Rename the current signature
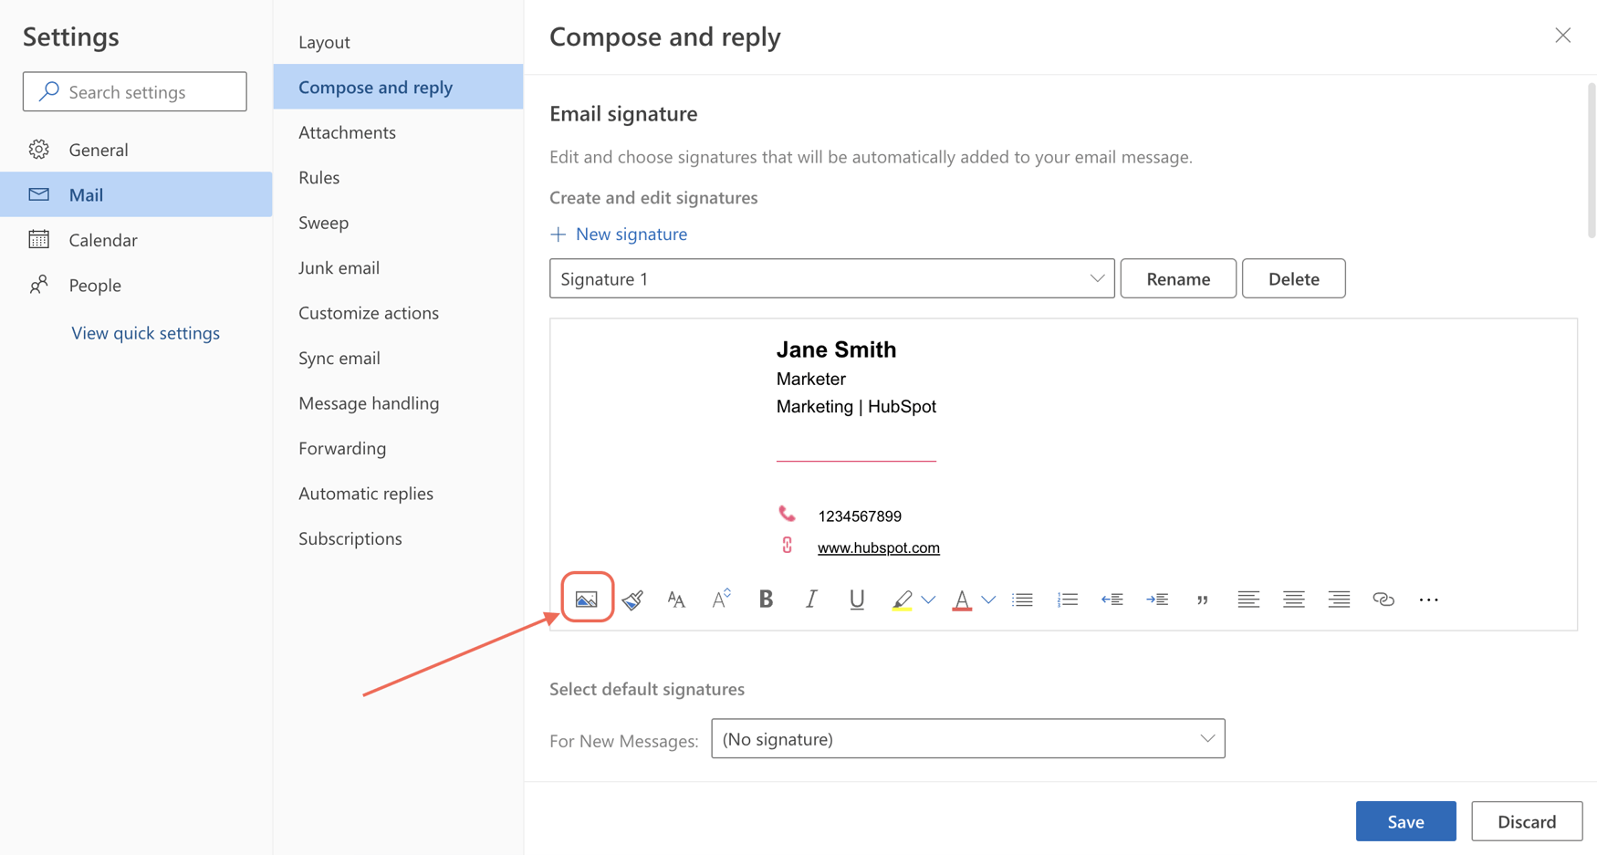The width and height of the screenshot is (1597, 855). [x=1177, y=278]
